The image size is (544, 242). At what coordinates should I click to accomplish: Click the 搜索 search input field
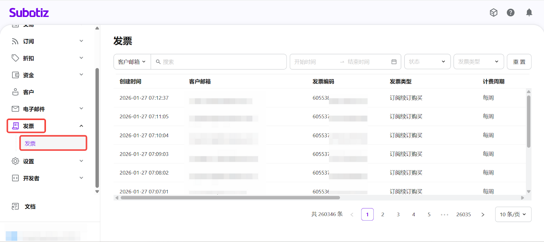pyautogui.click(x=221, y=62)
